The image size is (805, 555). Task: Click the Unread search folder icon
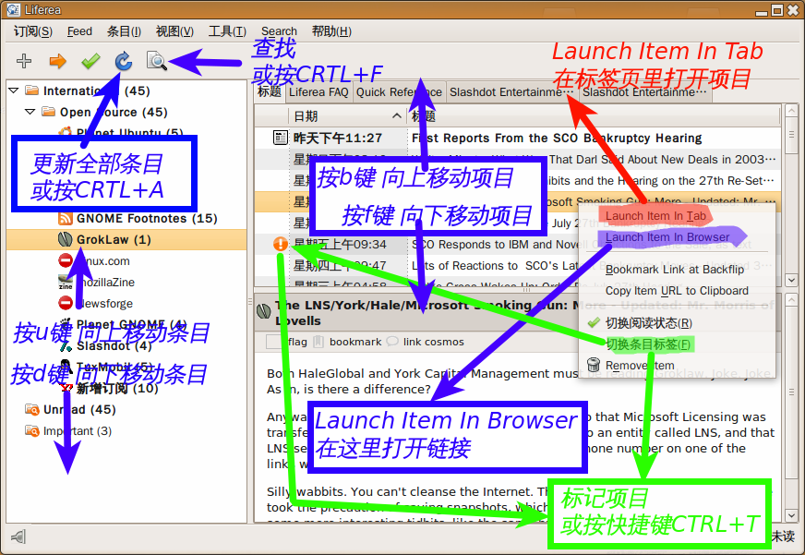click(31, 410)
